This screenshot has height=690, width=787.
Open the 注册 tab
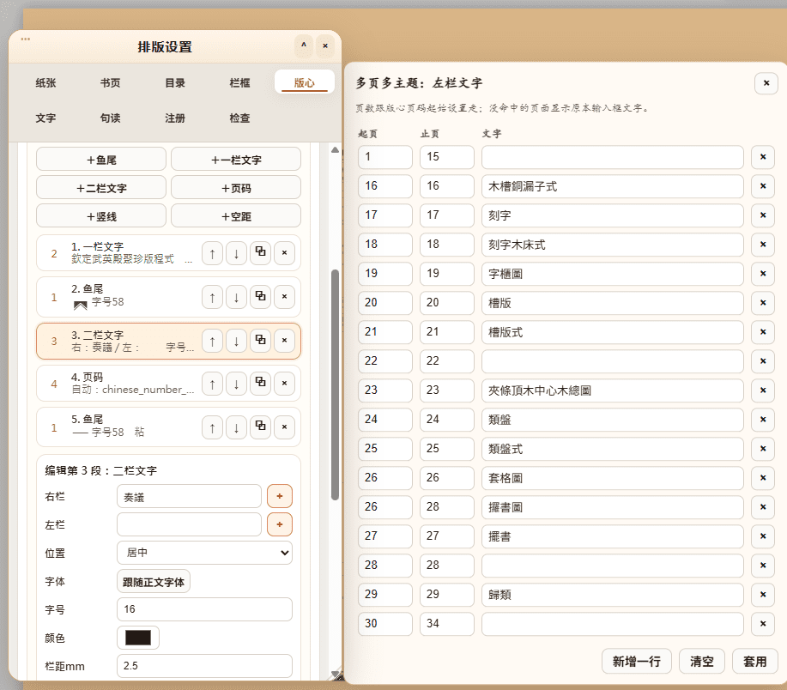[175, 118]
